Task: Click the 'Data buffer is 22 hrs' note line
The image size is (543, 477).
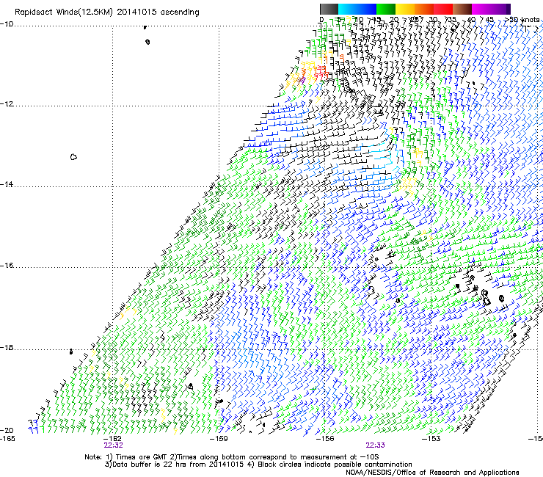Action: point(258,465)
